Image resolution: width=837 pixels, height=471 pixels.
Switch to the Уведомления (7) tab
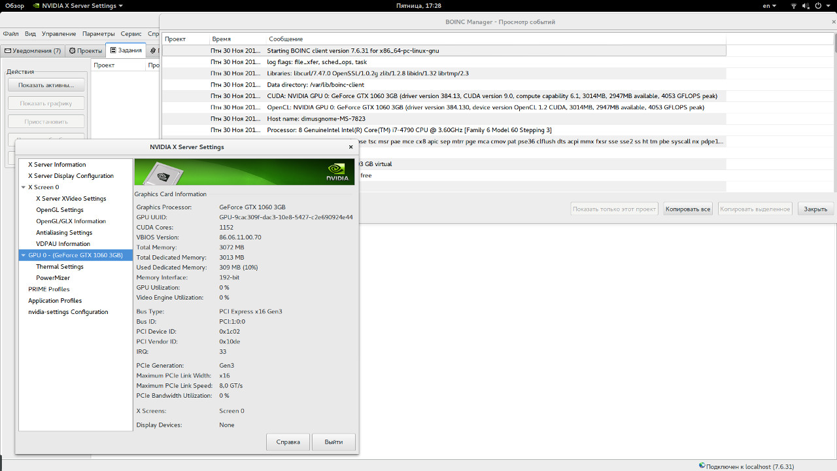[x=33, y=50]
